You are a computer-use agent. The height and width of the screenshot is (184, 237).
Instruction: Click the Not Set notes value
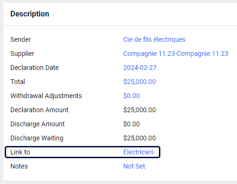pos(134,166)
